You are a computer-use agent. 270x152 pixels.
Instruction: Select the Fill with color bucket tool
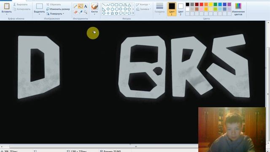click(x=81, y=6)
